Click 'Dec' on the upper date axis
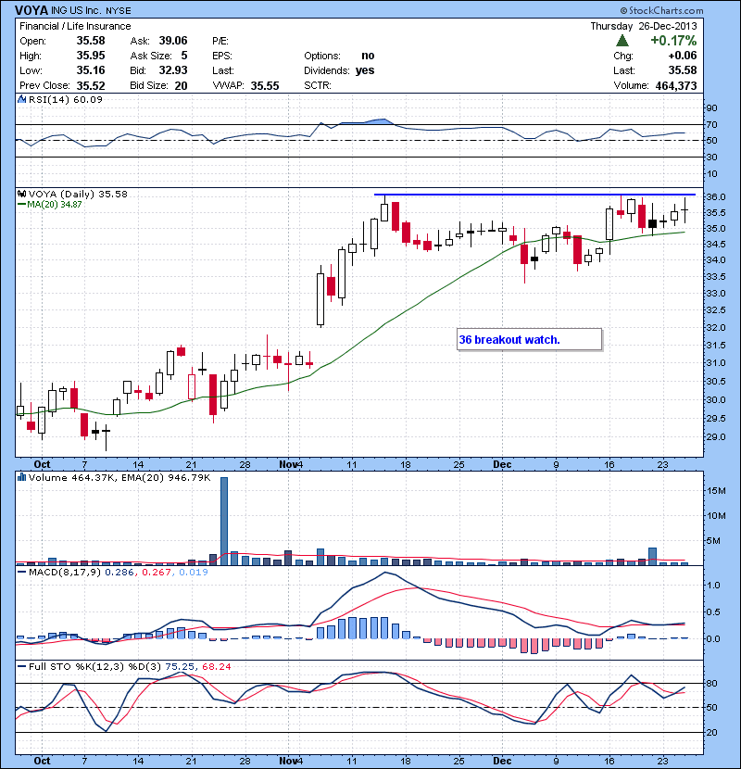Image resolution: width=741 pixels, height=769 pixels. pyautogui.click(x=502, y=464)
